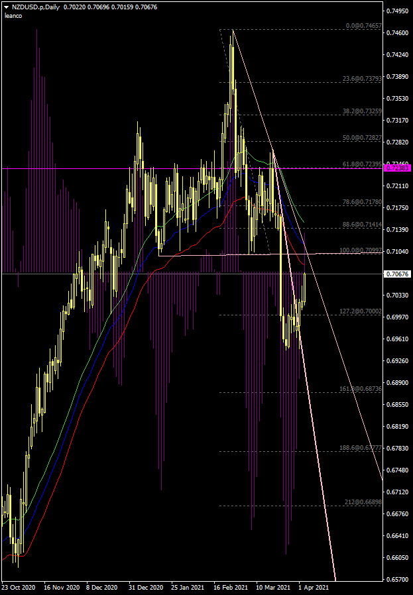This screenshot has width=413, height=595.
Task: Click the 212@0.66898 extension label
Action: (363, 502)
